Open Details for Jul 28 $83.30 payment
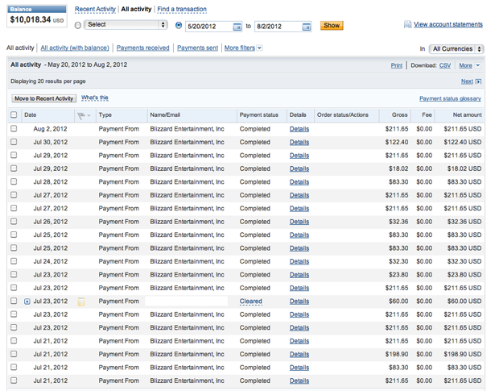Viewport: 499px width, 391px height. 299,182
